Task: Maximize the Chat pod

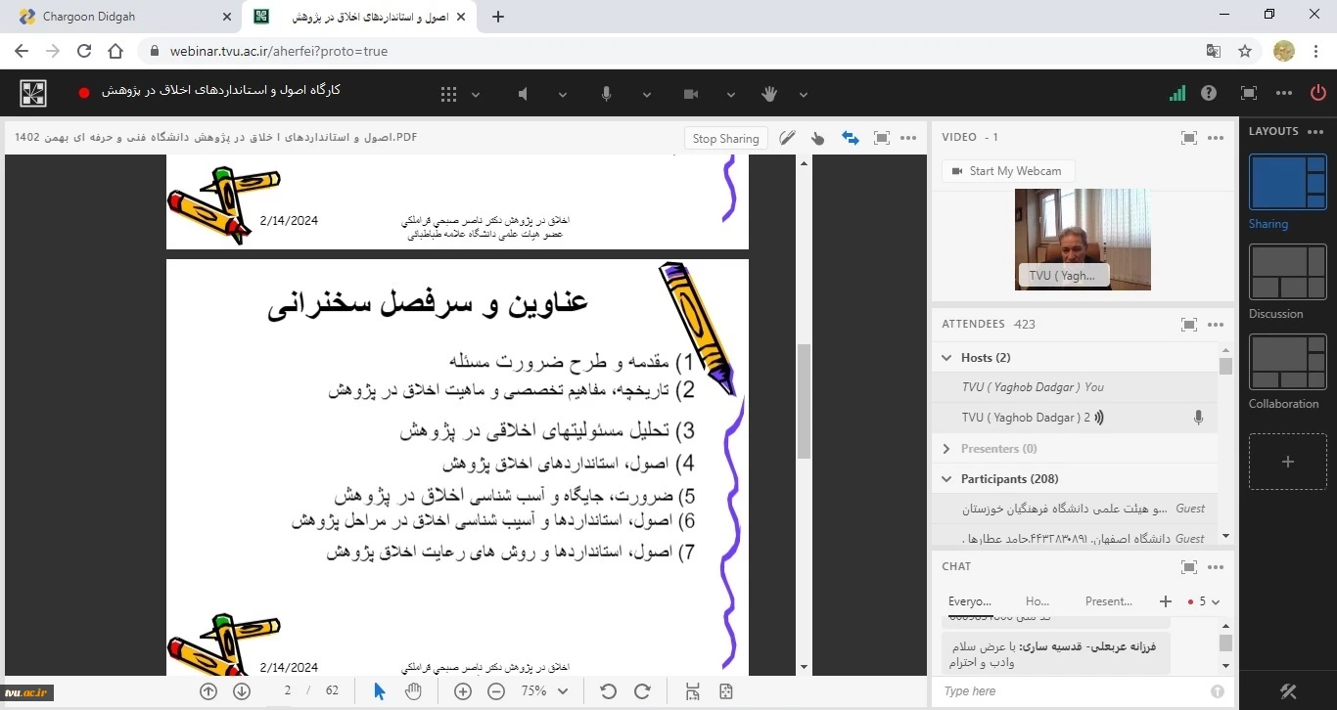Action: 1189,567
